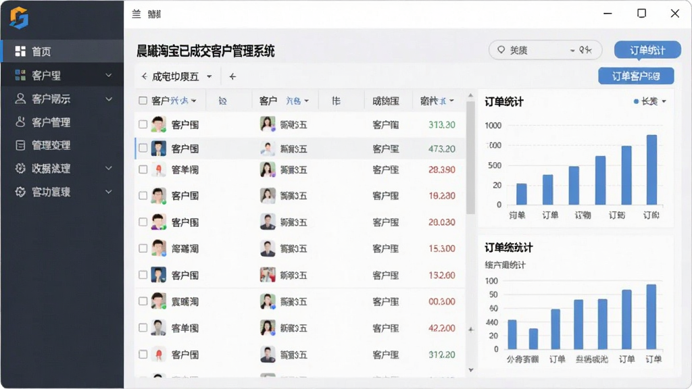Click the second avatar in the 132.60 row
Viewport: 692px width, 389px height.
[x=268, y=275]
